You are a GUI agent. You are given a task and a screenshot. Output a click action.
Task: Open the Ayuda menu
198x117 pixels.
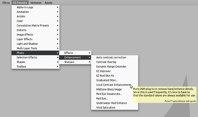[x=48, y=3]
